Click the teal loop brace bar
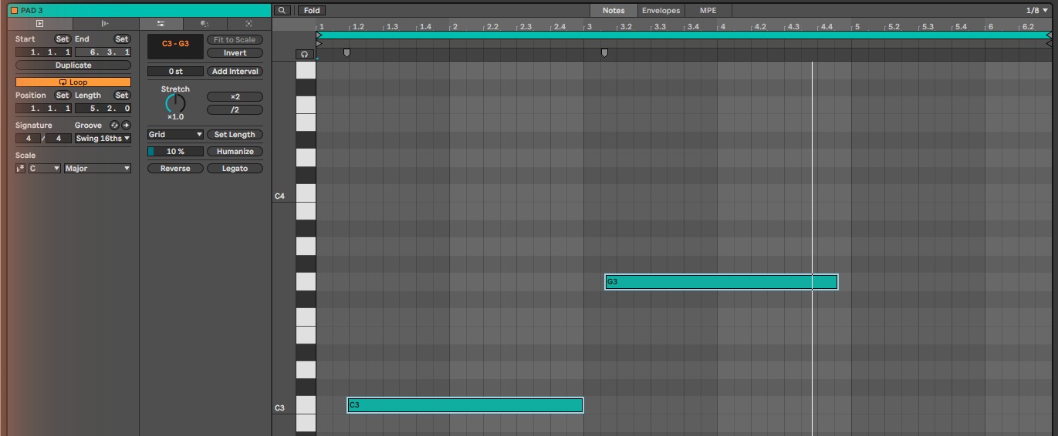This screenshot has width=1058, height=436. (x=683, y=35)
